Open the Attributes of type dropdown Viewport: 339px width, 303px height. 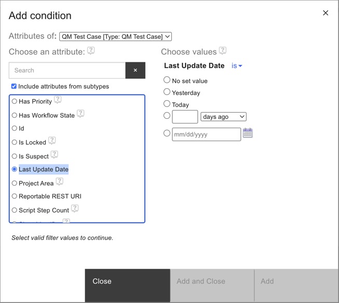coord(115,36)
